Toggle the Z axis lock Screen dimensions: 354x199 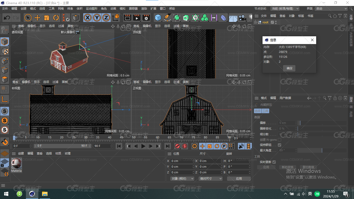coord(106,18)
